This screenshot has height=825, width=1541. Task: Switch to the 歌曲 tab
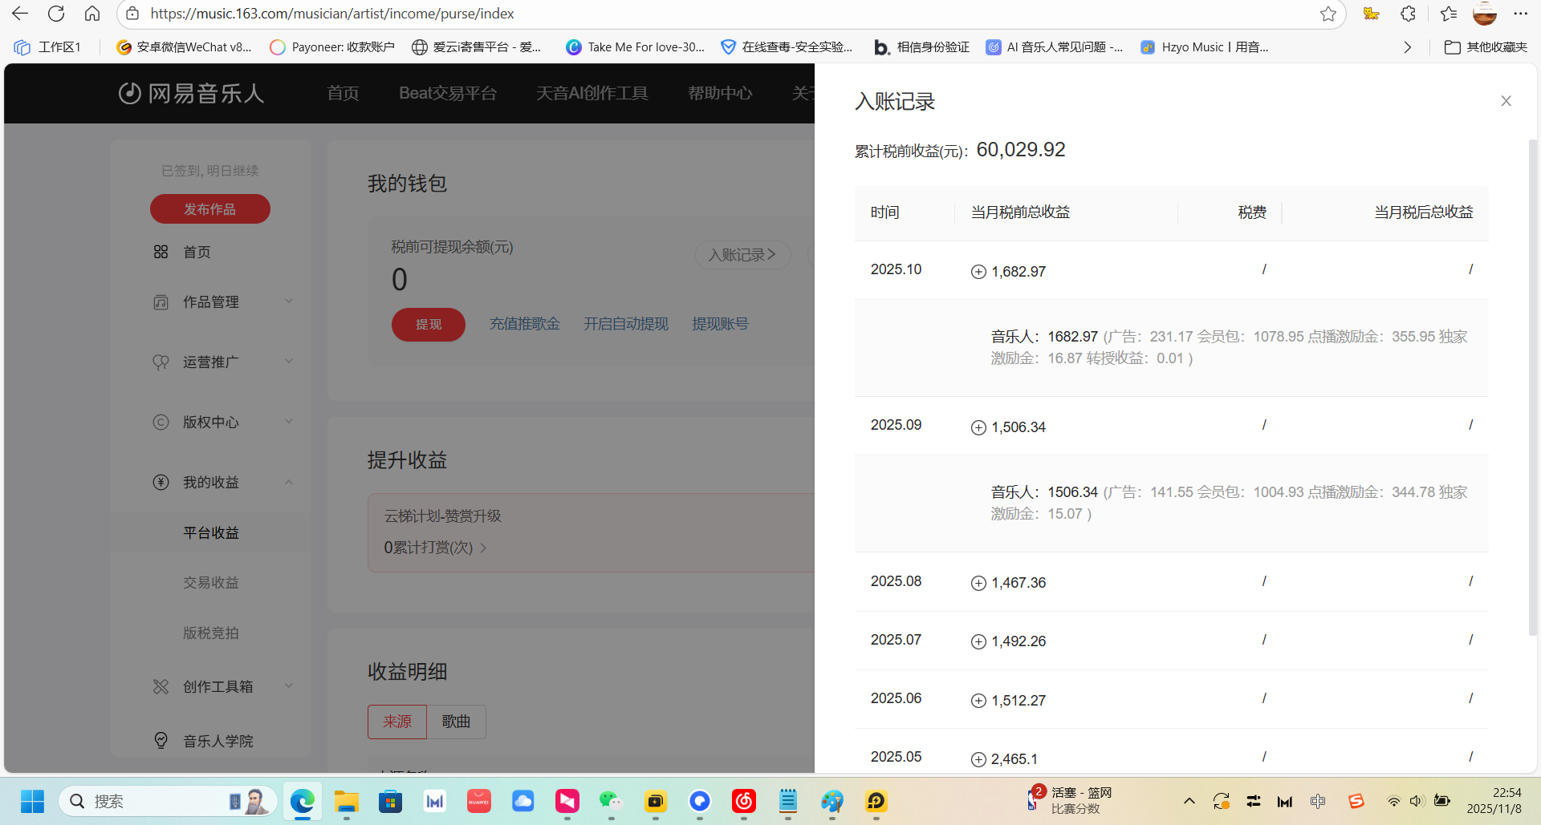tap(456, 722)
